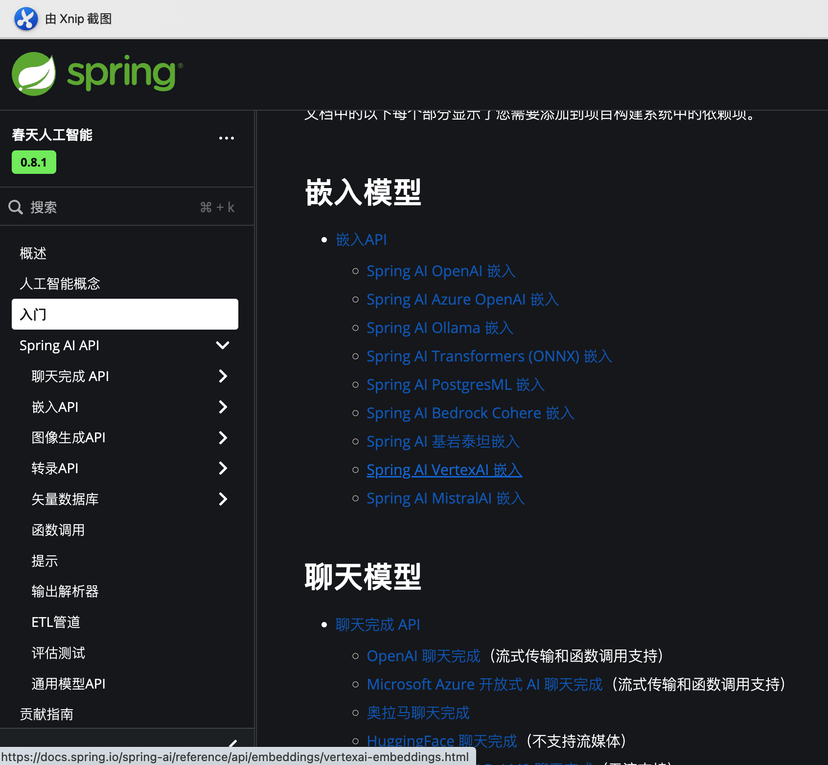The image size is (828, 765).
Task: Open 函数调用 in the sidebar
Action: (x=58, y=530)
